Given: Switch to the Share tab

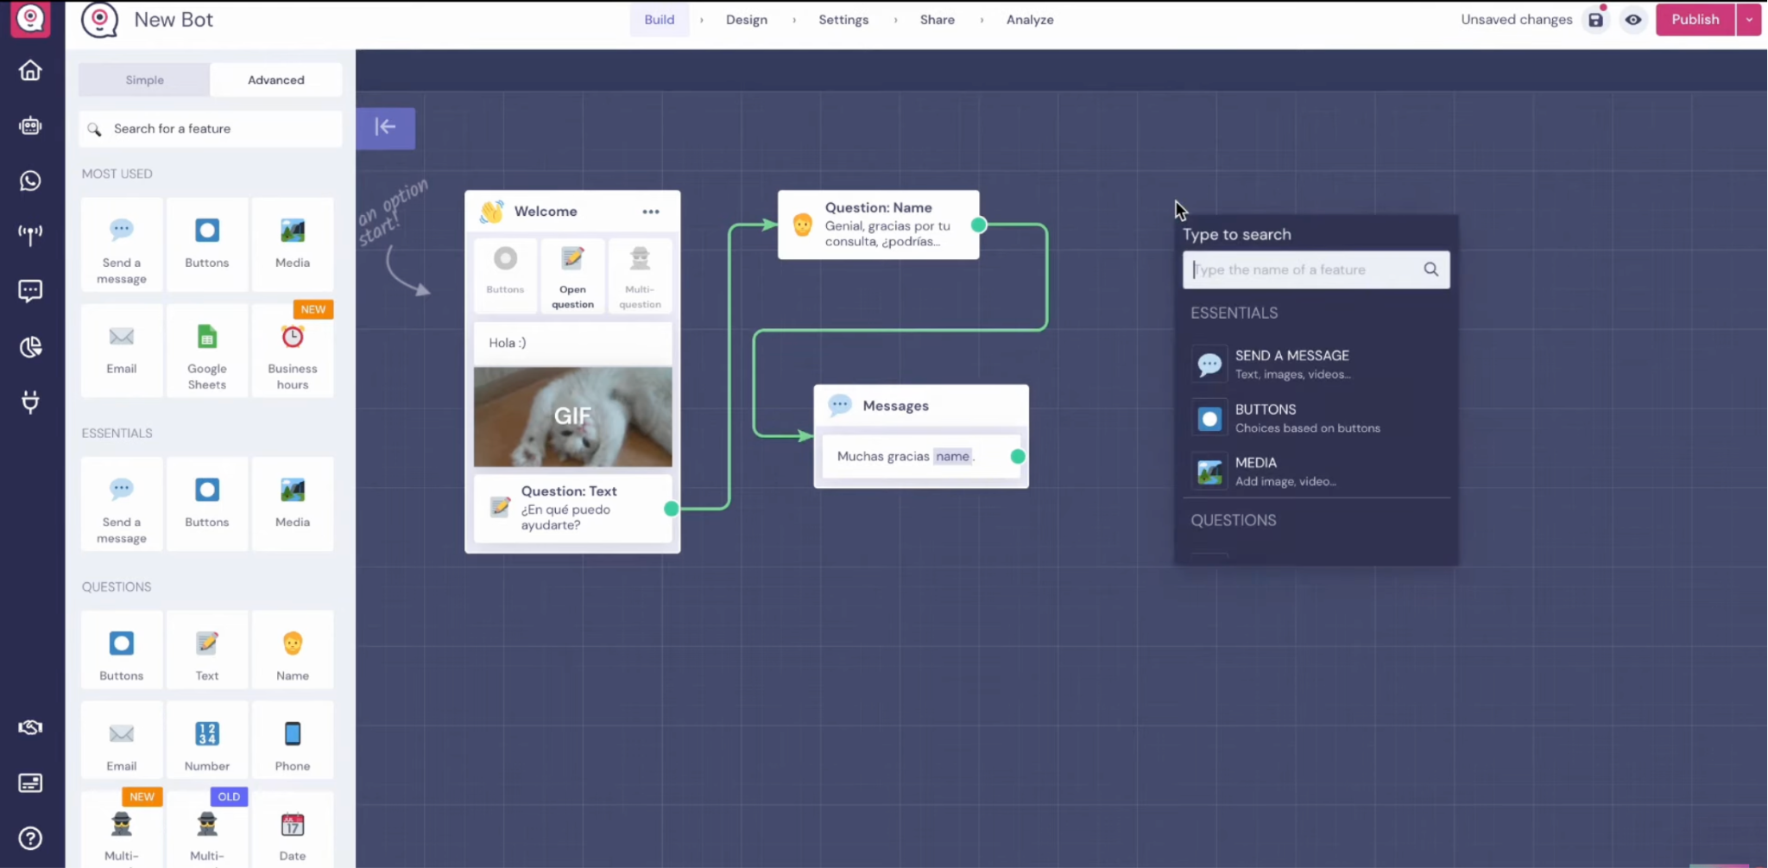Looking at the screenshot, I should pyautogui.click(x=938, y=20).
